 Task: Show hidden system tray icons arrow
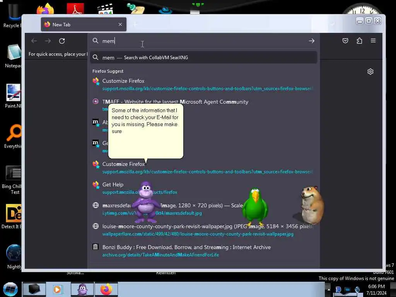(329, 289)
